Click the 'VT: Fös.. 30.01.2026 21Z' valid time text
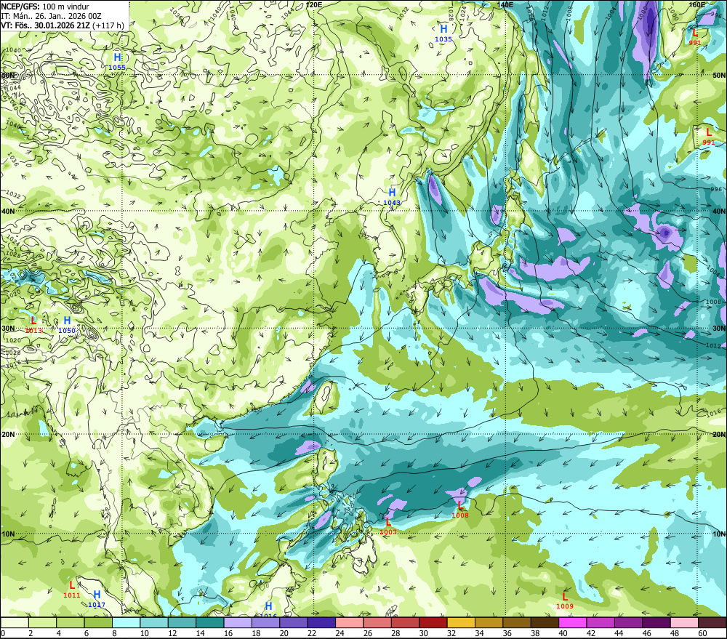Viewport: 727px width, 639px height. 45,25
